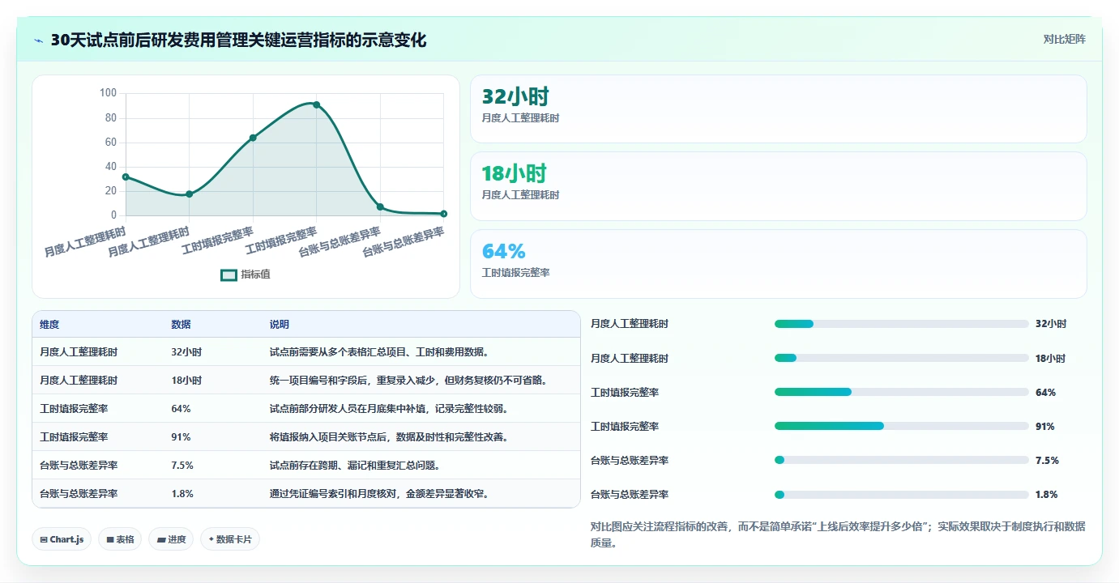Select the 7.5% cell in the table's 数据 column
Image resolution: width=1119 pixels, height=583 pixels.
click(182, 466)
